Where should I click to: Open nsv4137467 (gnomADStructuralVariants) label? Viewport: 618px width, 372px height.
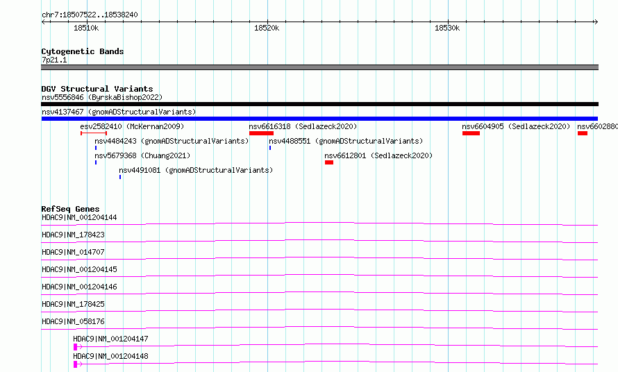coord(119,112)
